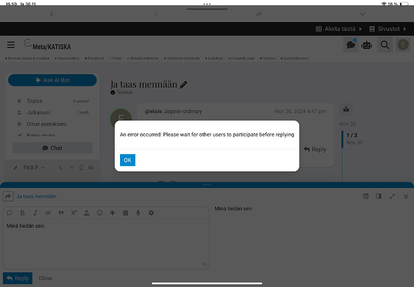Open the Retkeily & Melonta category link

[x=143, y=58]
